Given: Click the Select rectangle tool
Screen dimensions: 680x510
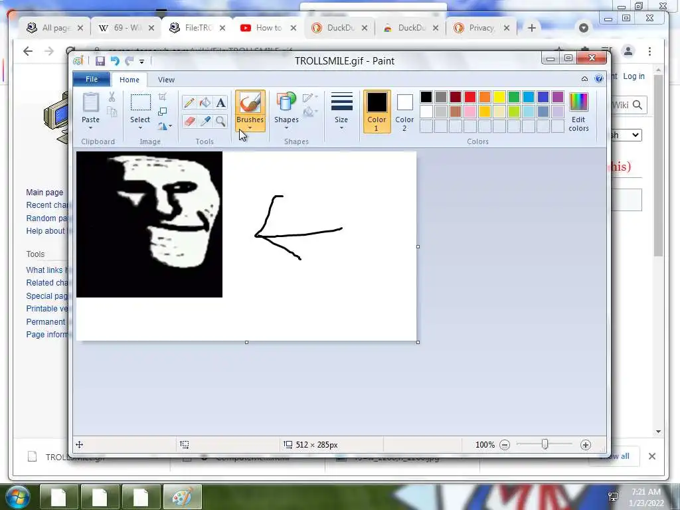Looking at the screenshot, I should [141, 103].
